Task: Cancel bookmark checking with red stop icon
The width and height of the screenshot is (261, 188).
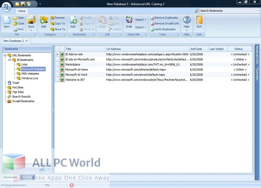Action: 72,185
